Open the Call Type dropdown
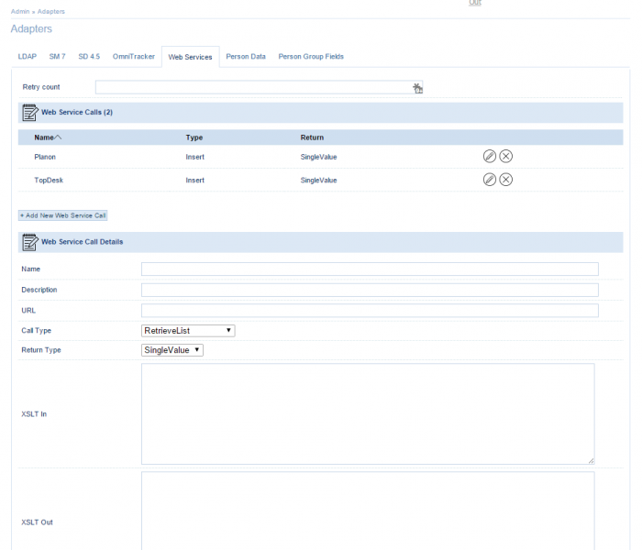642x550 pixels. [x=188, y=331]
